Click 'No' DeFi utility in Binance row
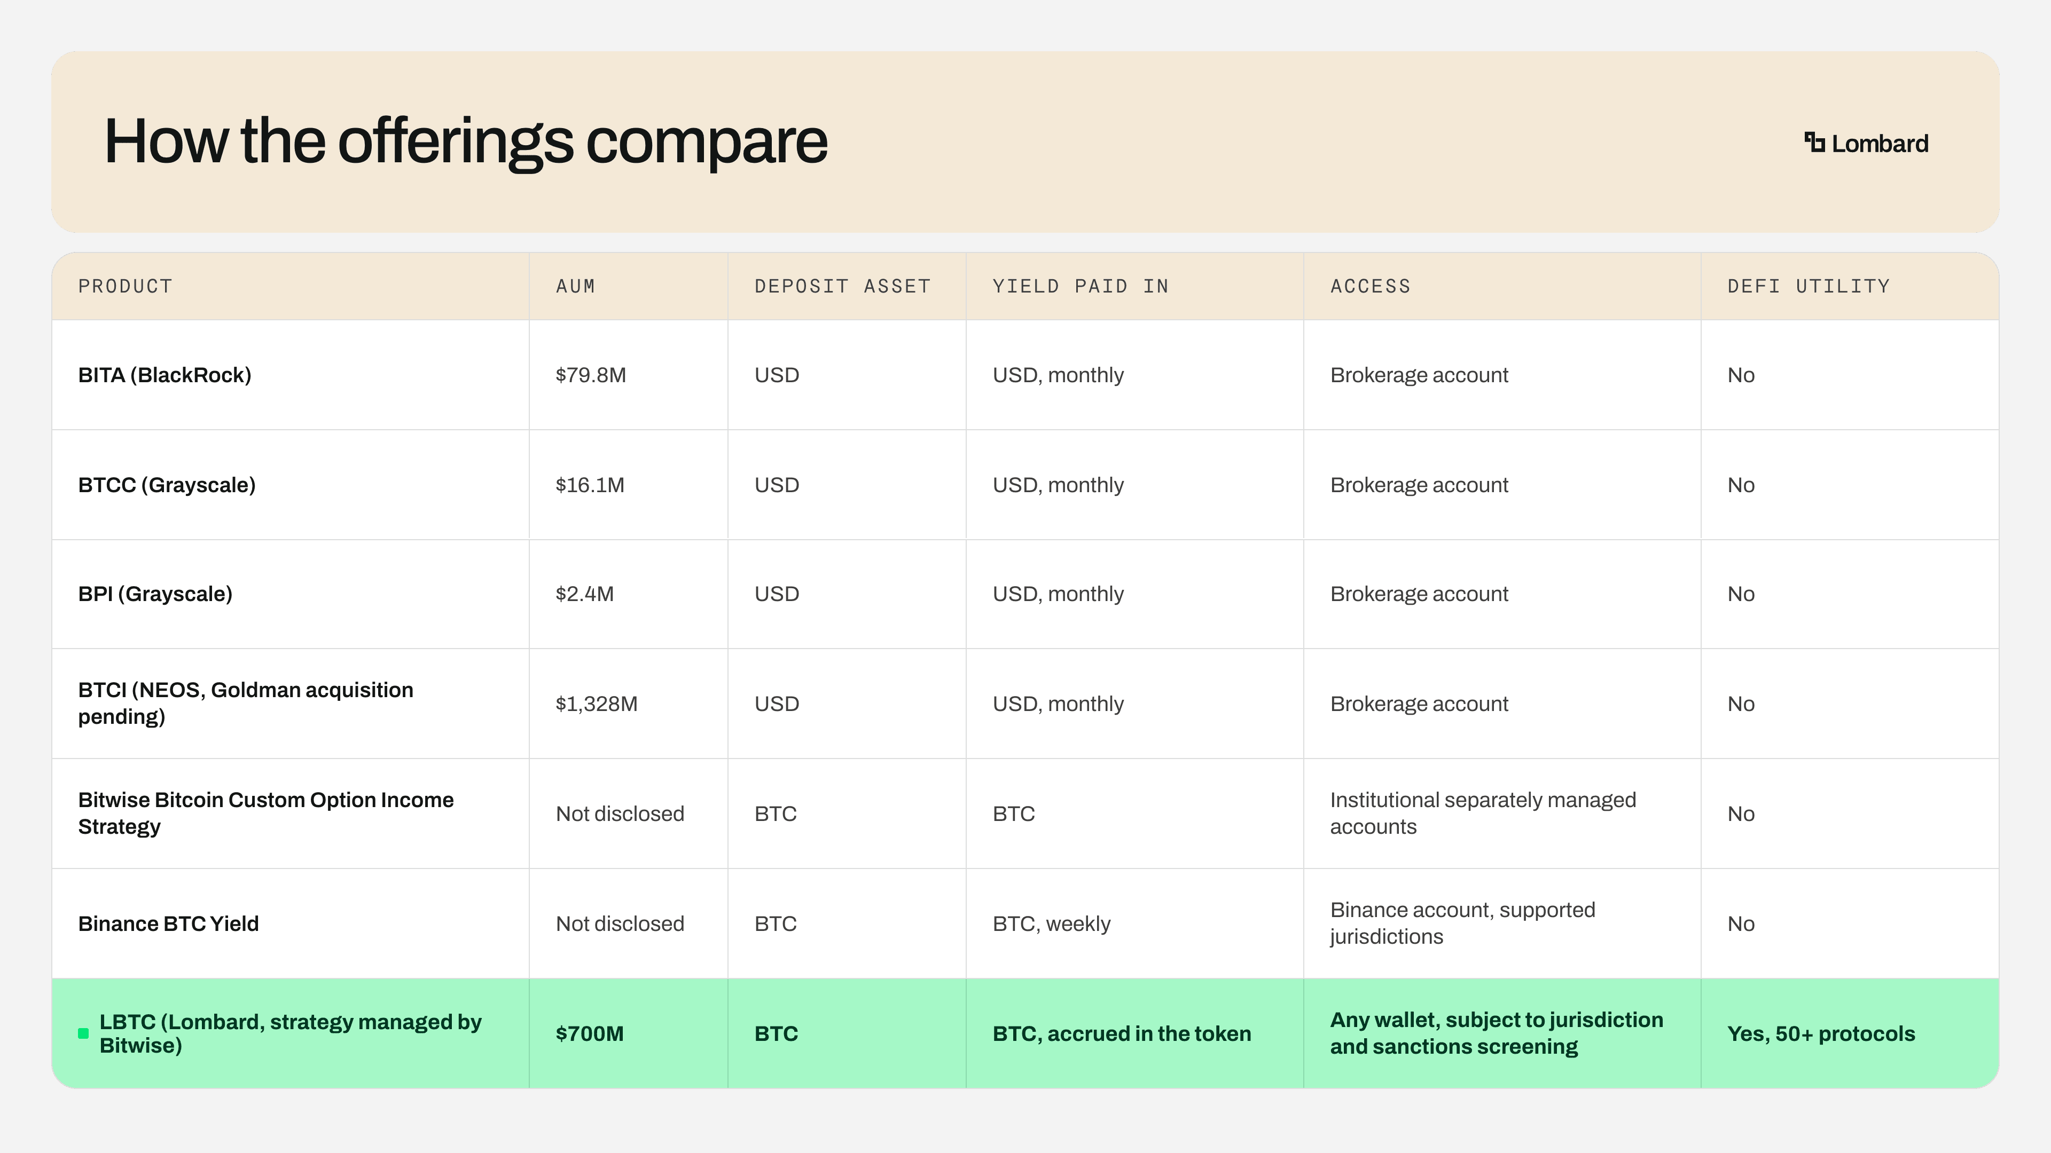The height and width of the screenshot is (1153, 2051). click(x=1741, y=924)
